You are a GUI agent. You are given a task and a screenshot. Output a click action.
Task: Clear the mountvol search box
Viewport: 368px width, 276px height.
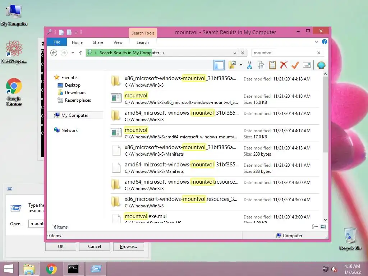coord(319,53)
